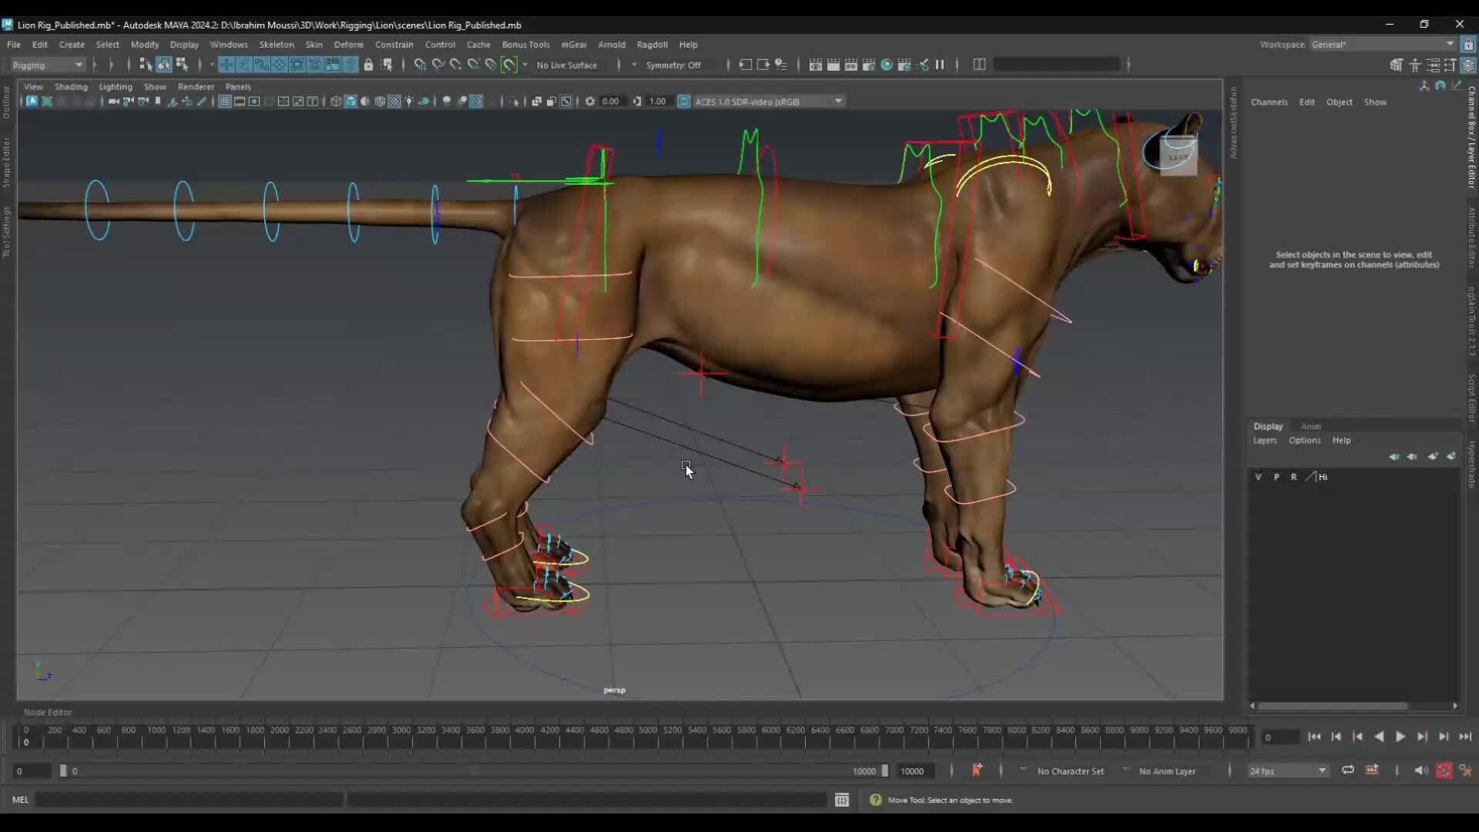The width and height of the screenshot is (1479, 832).
Task: Open the ACES 1.0 SDR-video colorspace dropdown
Action: tap(837, 101)
